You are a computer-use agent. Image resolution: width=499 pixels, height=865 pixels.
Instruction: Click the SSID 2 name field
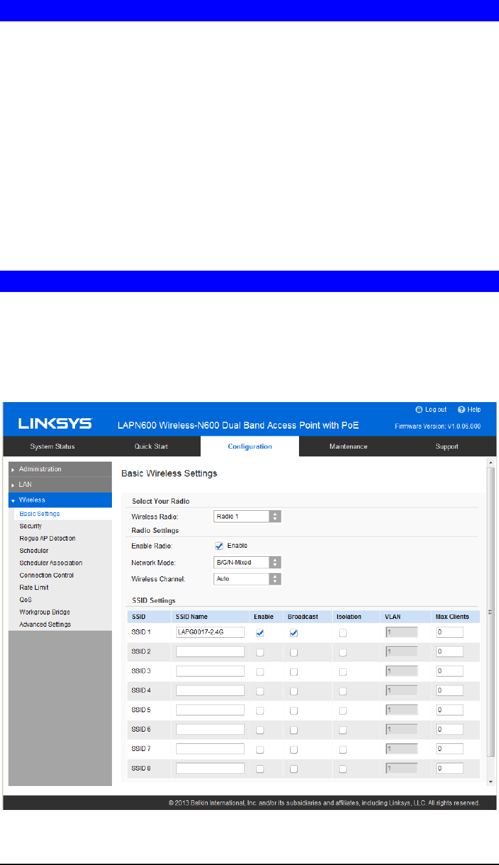(x=210, y=651)
